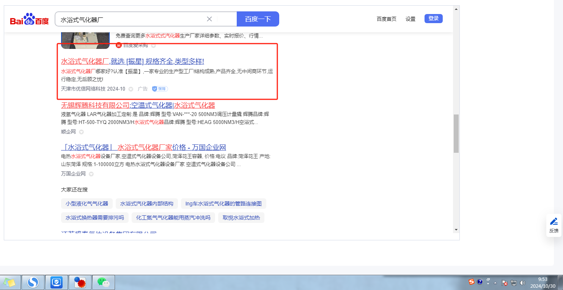Click the 登录 login button
The height and width of the screenshot is (290, 563).
[x=433, y=19]
